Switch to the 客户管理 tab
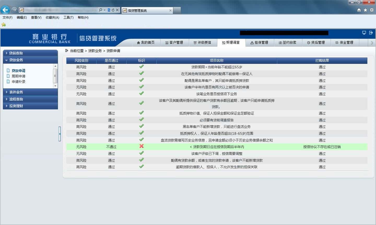The width and height of the screenshot is (376, 225). [174, 43]
